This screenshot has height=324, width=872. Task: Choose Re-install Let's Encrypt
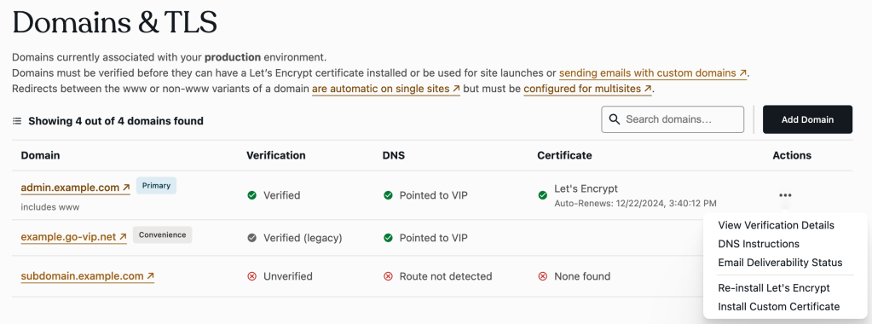click(774, 288)
